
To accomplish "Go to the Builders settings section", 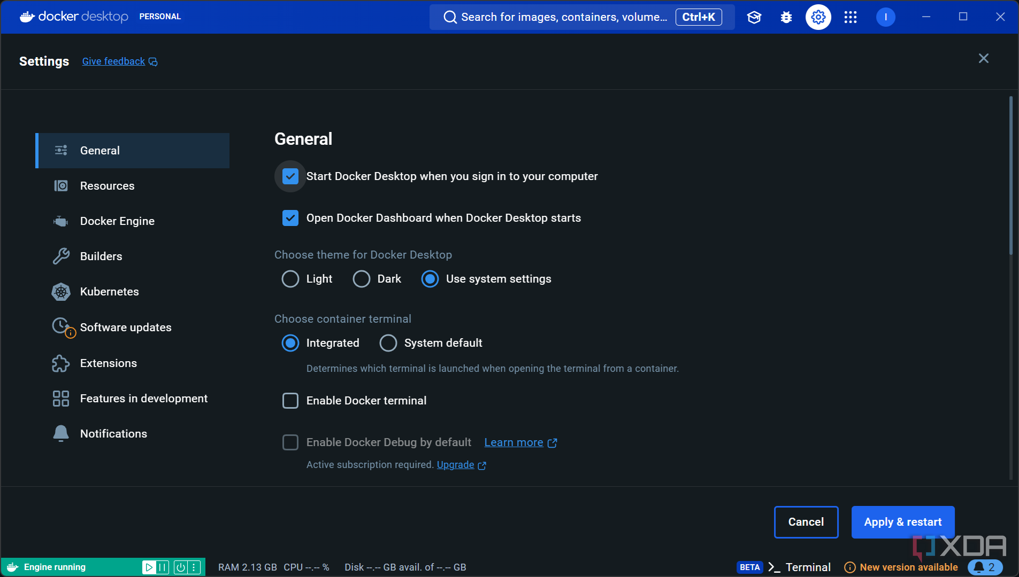I will click(x=133, y=256).
